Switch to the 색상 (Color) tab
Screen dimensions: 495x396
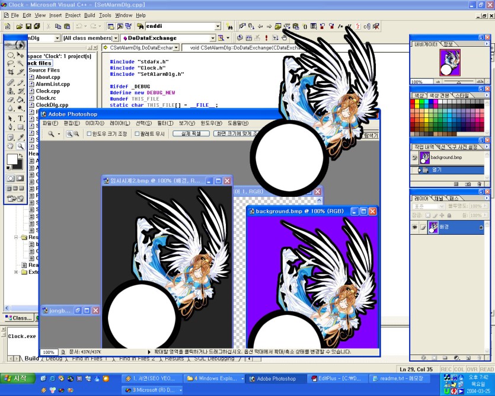coord(419,95)
